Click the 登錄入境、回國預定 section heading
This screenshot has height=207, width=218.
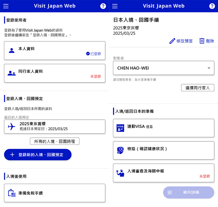tap(24, 99)
